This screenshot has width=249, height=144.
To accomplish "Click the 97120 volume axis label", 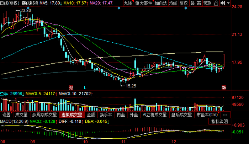I will 238,97.
